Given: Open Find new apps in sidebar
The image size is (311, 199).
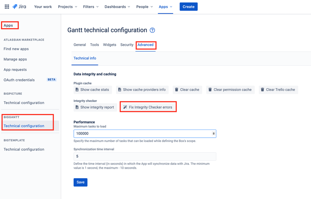Looking at the screenshot, I should click(x=16, y=49).
